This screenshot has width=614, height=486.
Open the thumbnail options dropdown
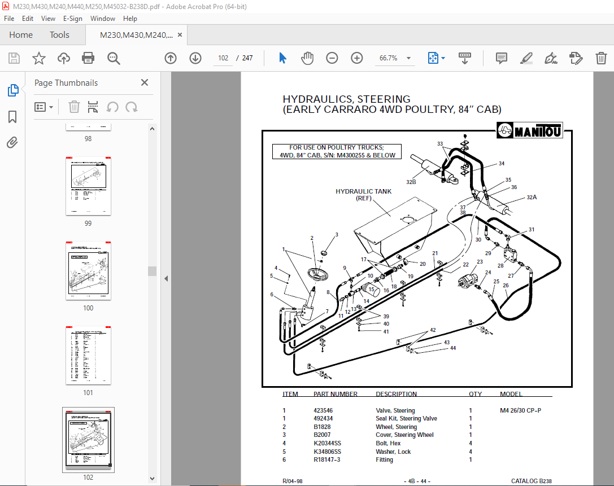[x=44, y=107]
